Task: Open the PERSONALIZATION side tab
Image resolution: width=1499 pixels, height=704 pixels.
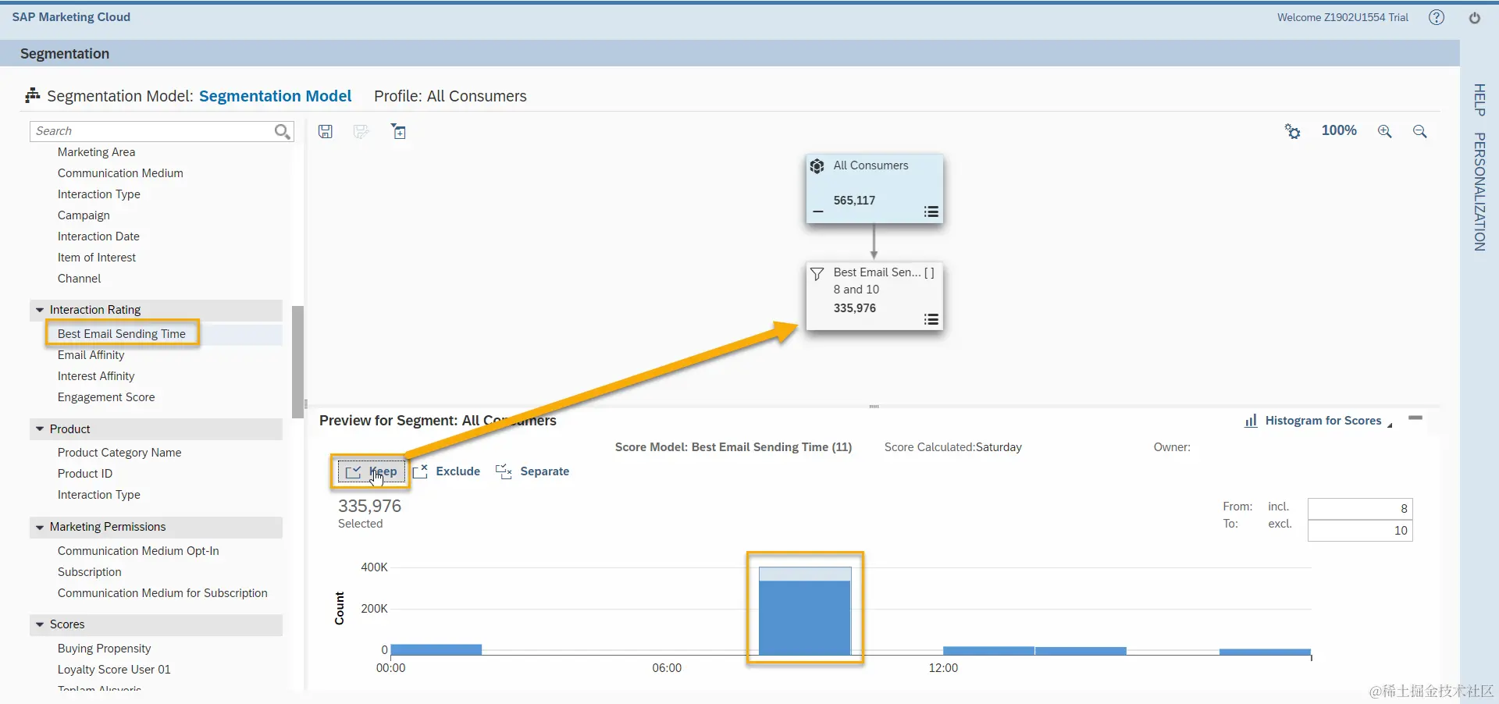Action: pos(1479,192)
